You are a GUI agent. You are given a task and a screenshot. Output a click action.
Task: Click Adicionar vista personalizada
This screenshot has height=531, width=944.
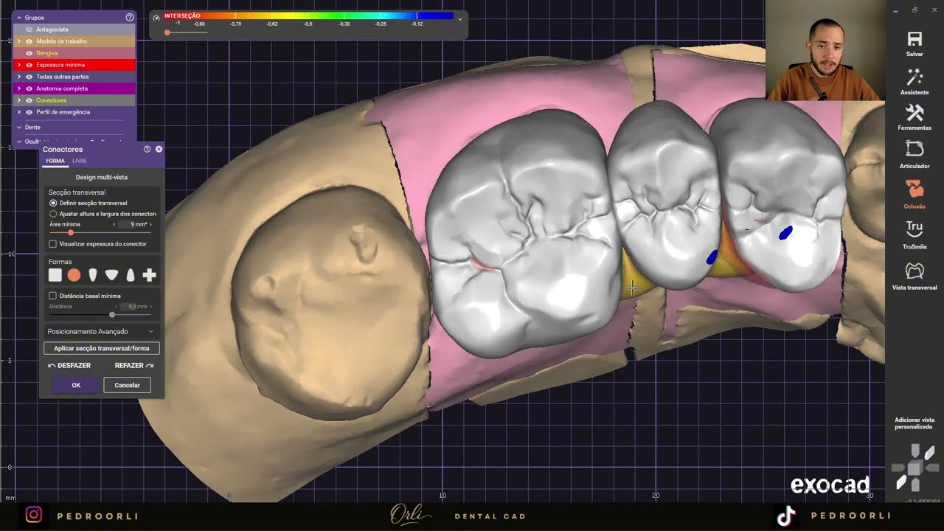click(914, 423)
